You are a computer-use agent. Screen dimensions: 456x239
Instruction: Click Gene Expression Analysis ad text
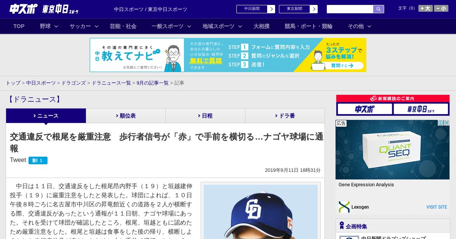366,185
